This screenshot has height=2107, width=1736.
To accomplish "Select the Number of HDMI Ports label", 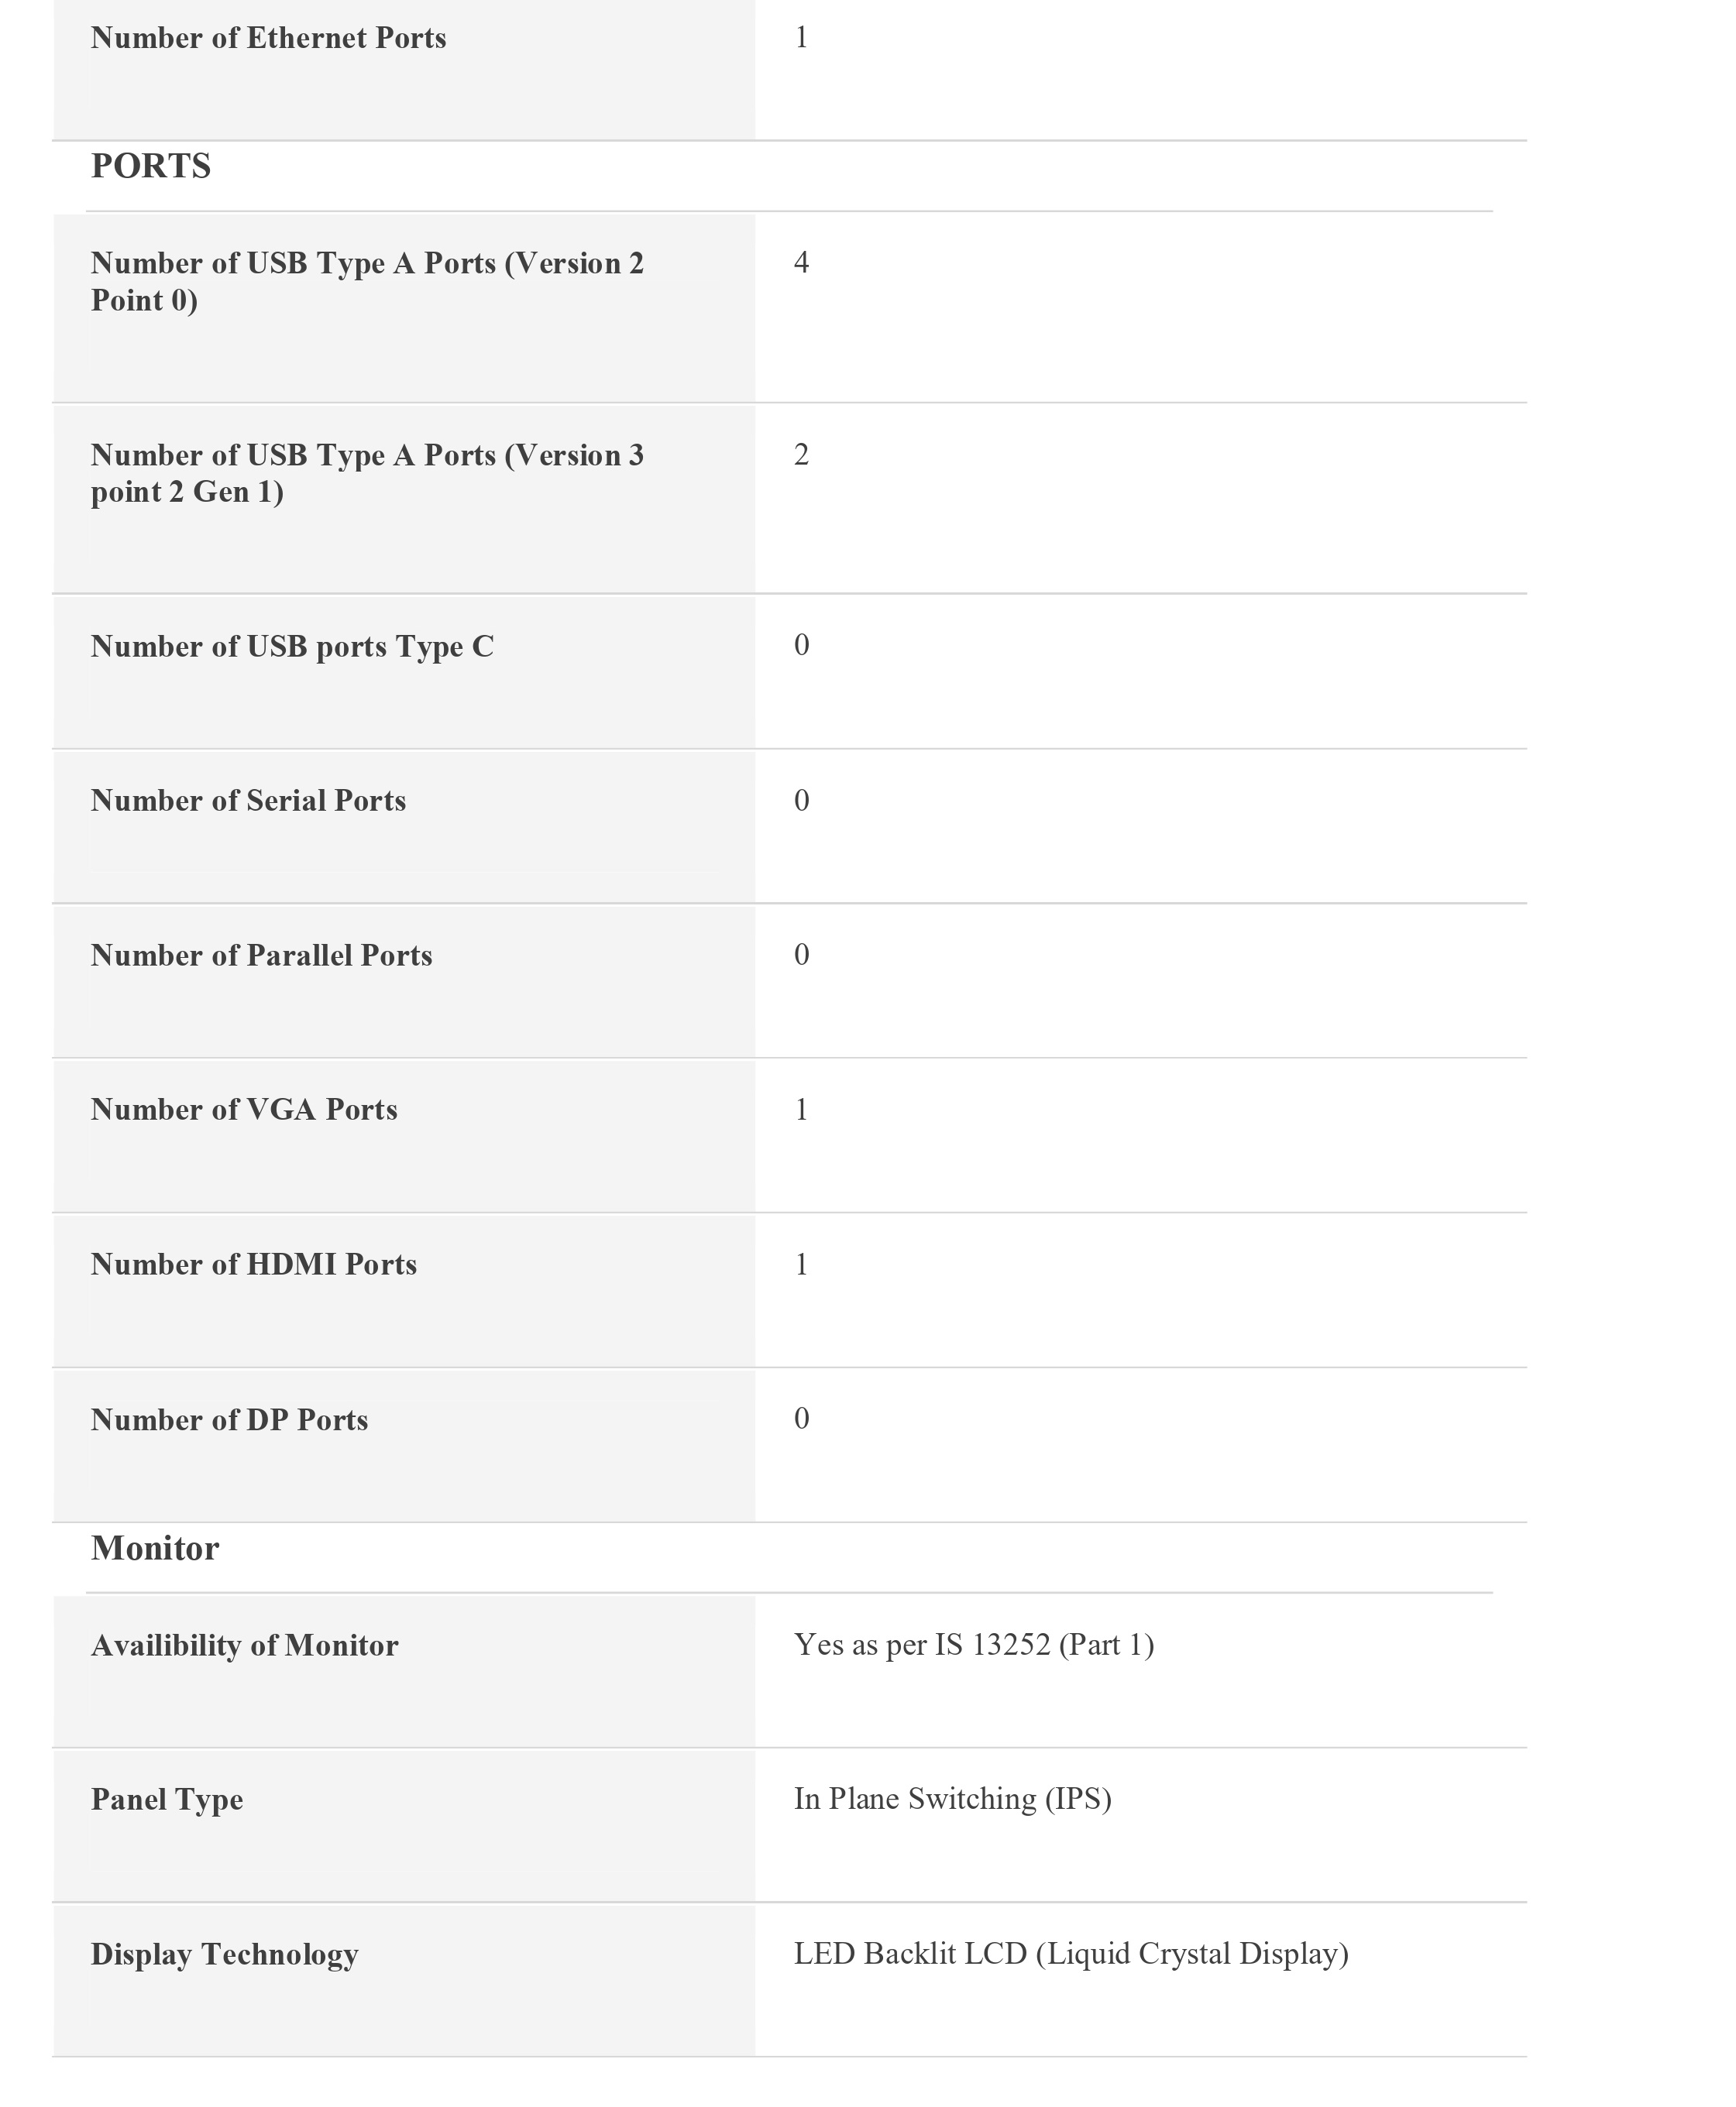I will (254, 1265).
